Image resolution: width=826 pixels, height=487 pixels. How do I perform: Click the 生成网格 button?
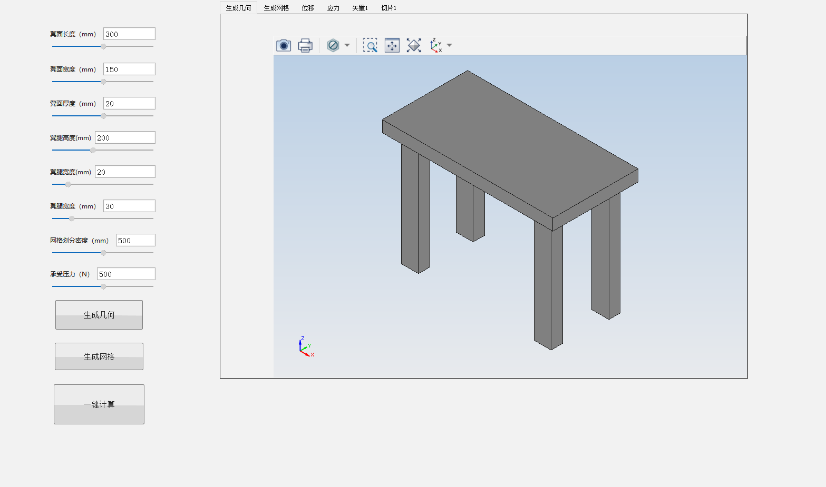point(99,356)
